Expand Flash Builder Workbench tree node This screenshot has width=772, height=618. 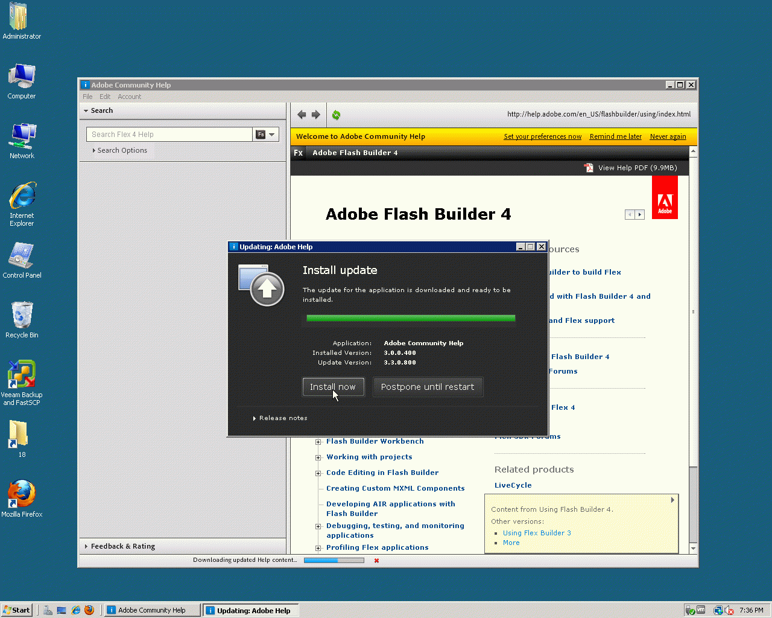click(318, 442)
